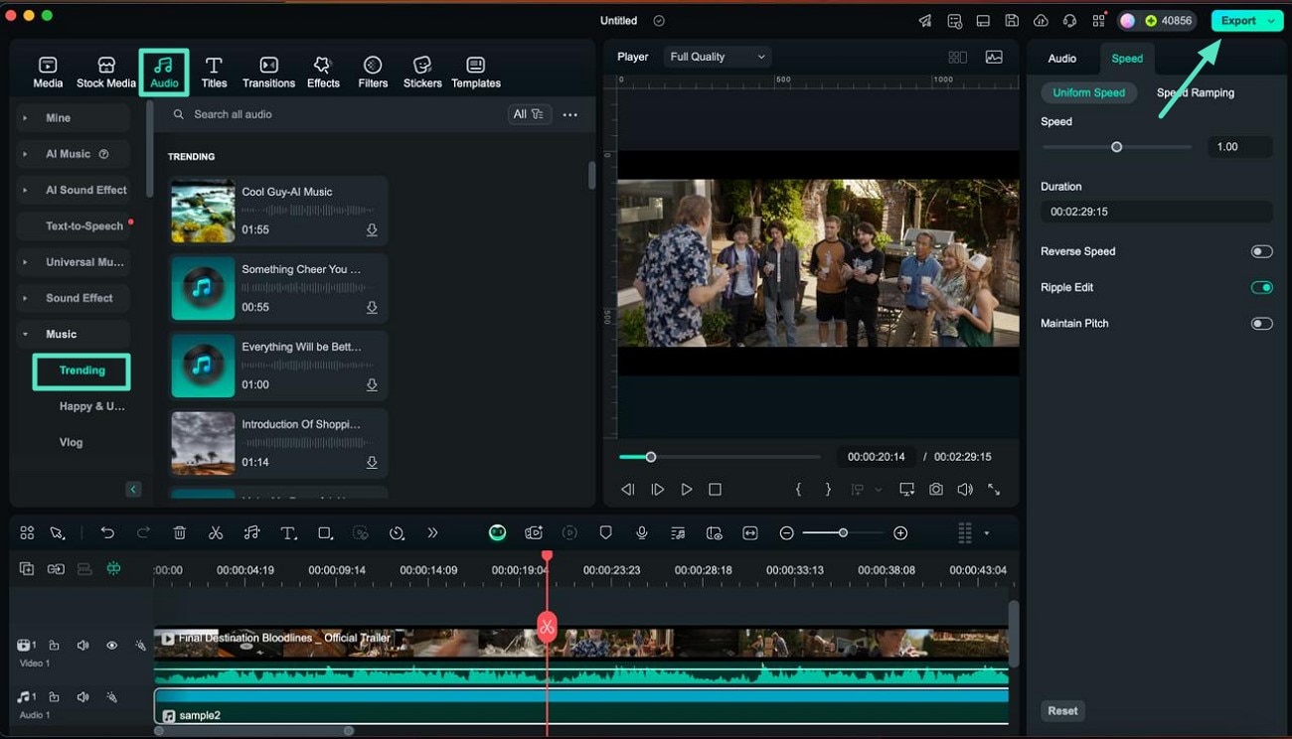Stop the preview playback

pos(715,490)
